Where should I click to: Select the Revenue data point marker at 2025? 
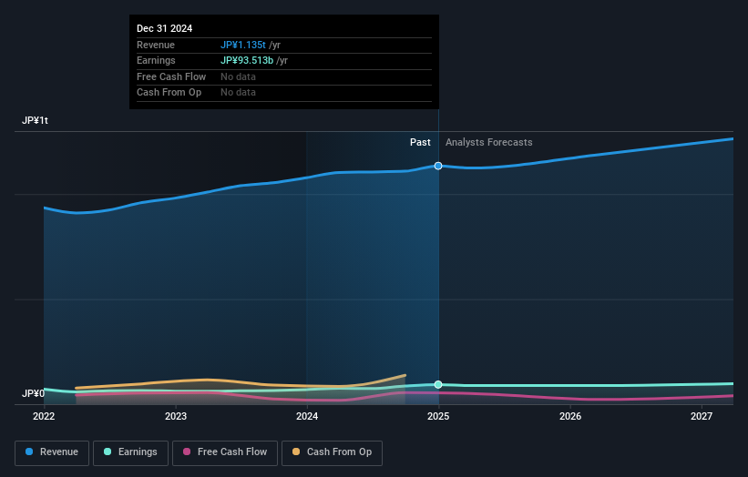438,166
